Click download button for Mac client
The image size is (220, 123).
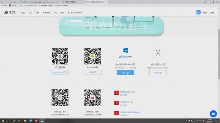158,73
